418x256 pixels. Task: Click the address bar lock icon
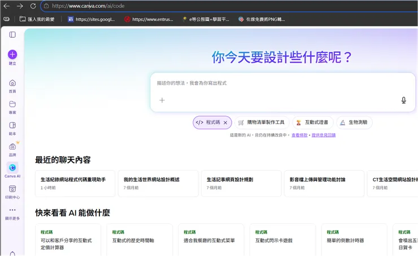(46, 6)
